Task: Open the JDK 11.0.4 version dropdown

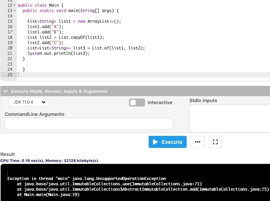Action: [x=29, y=102]
